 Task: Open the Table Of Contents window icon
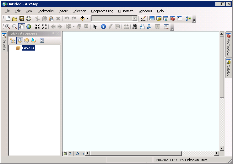point(152,19)
